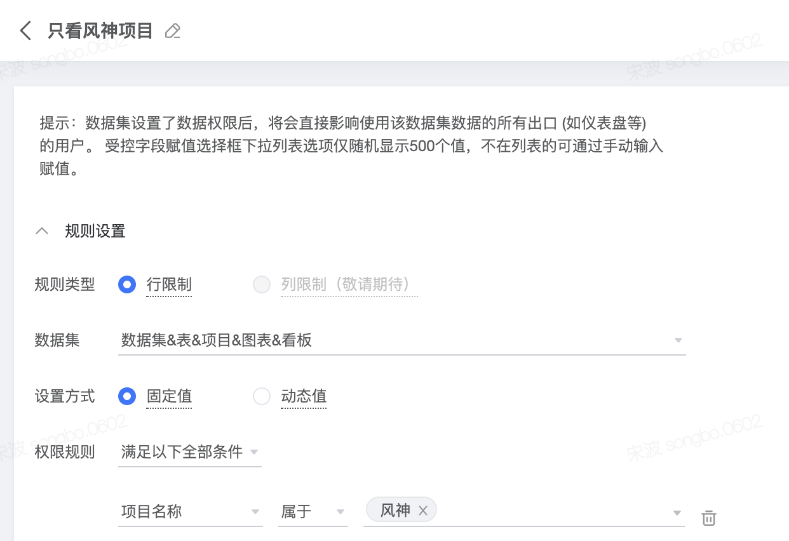Delete the 项目名称 condition with trash icon
Screen dimensions: 789x541
pos(709,518)
